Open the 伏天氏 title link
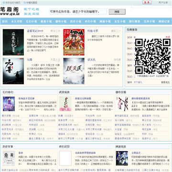 pyautogui.click(x=91, y=60)
